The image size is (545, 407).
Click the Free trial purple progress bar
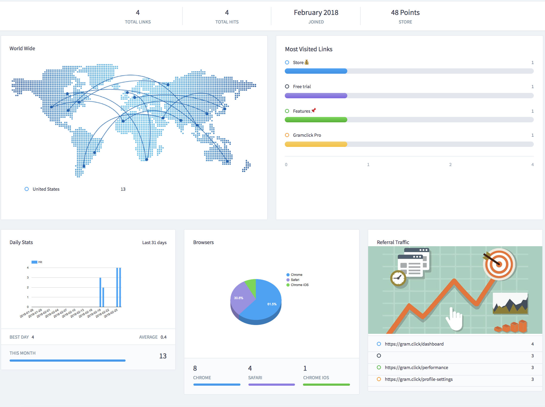[x=316, y=96]
